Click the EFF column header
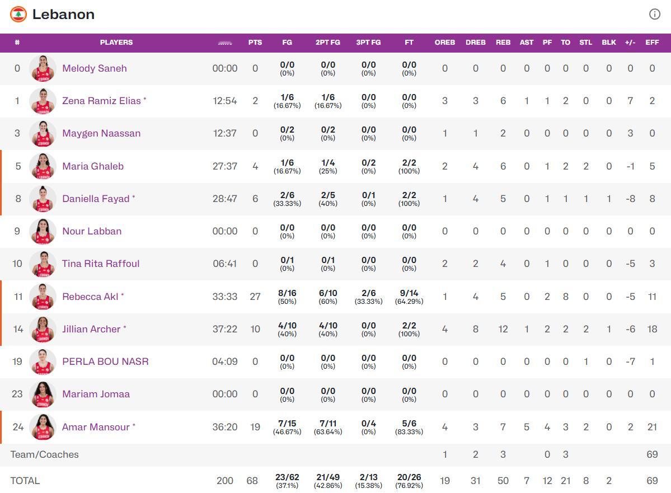The image size is (671, 493). [x=652, y=43]
